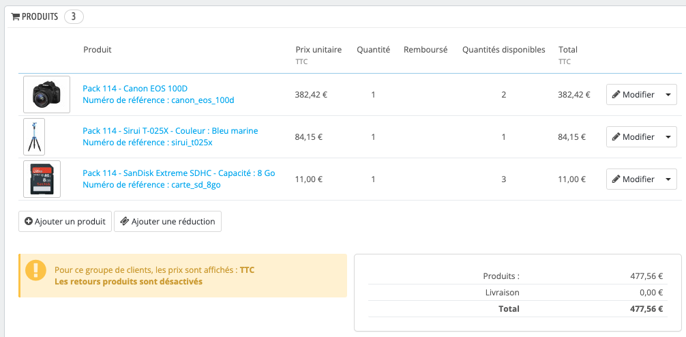The height and width of the screenshot is (337, 686).
Task: Click the canon_eos_100d reference number link
Action: tap(158, 101)
